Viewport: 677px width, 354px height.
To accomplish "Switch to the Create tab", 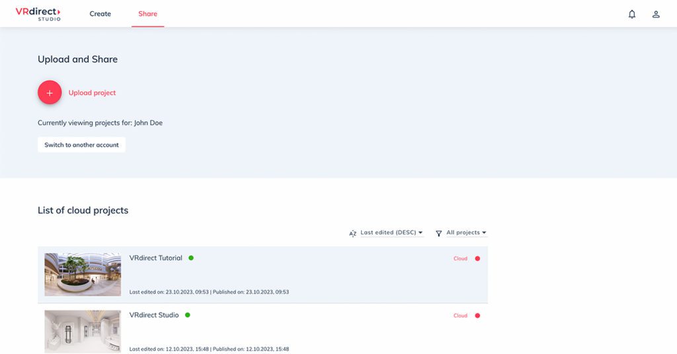I will (100, 14).
